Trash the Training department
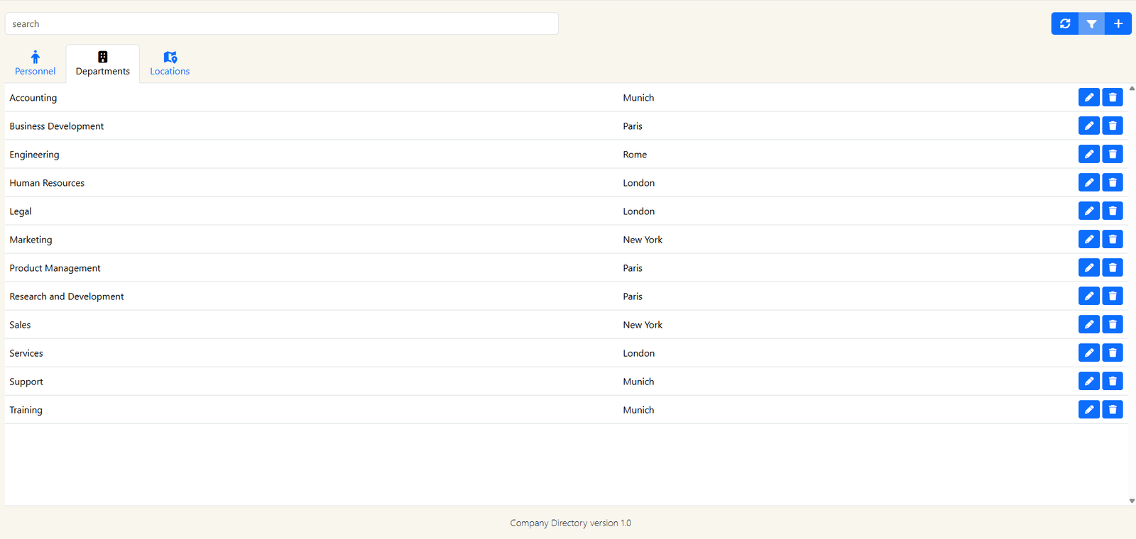Screen dimensions: 1136x539 tap(1113, 409)
